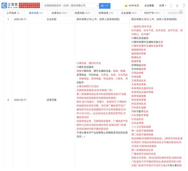
Task: Open the 企业套餐 link
Action: 149,6
